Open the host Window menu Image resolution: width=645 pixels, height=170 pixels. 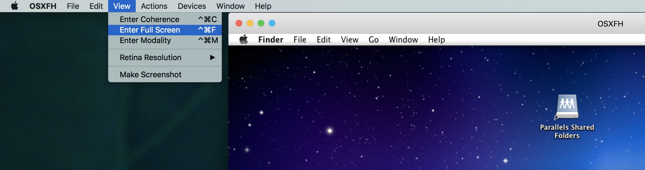230,6
